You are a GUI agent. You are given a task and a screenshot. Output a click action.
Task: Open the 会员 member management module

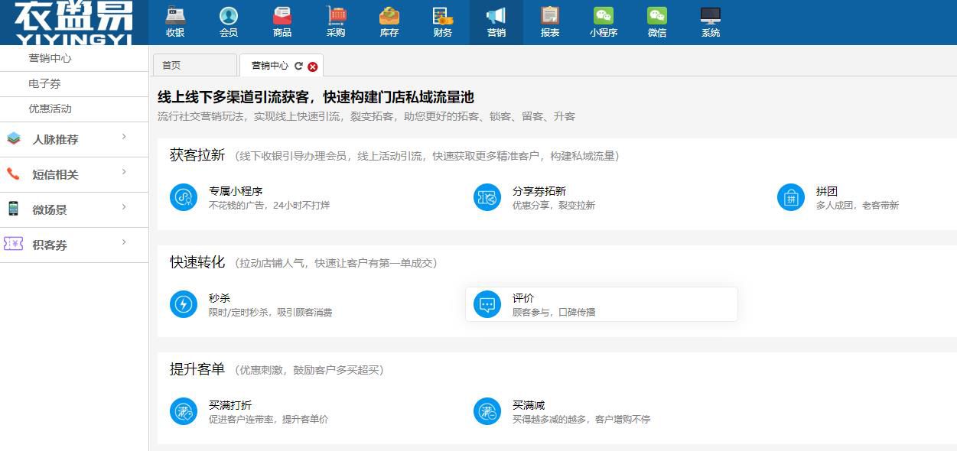click(229, 22)
